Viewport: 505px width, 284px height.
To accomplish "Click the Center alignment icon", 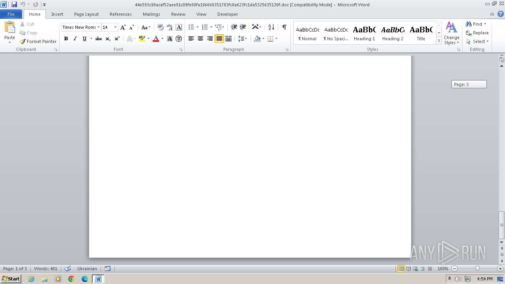I will (x=200, y=39).
